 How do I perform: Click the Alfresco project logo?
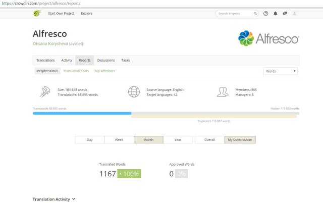(268, 38)
